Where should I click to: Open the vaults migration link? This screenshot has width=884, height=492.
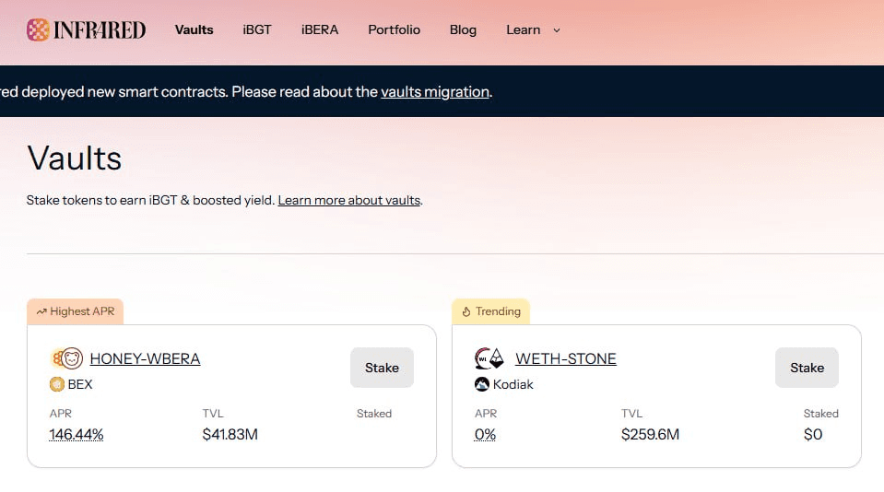click(x=435, y=92)
